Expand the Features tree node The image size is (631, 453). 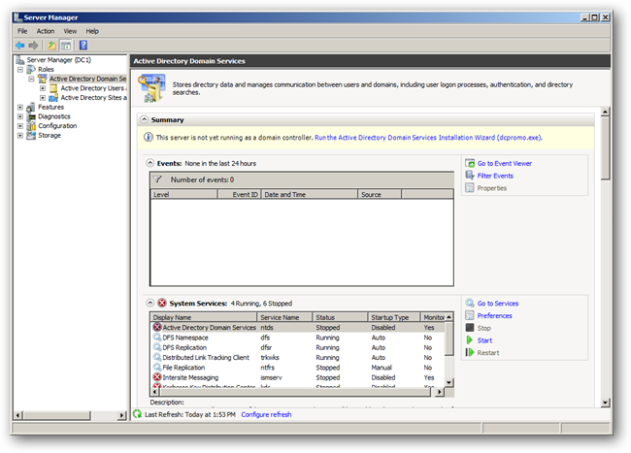tap(20, 108)
